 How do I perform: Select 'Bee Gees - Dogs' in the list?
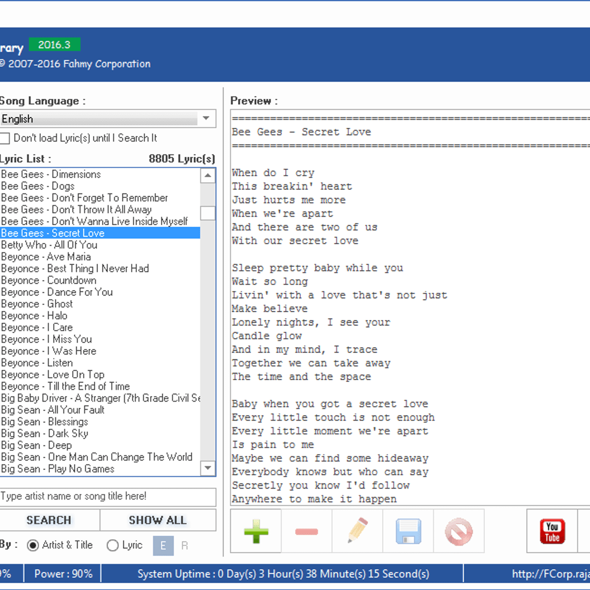(100, 186)
